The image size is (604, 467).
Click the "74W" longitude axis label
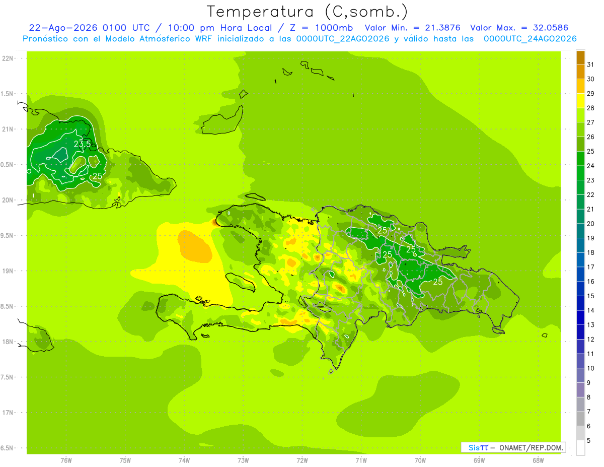[184, 460]
